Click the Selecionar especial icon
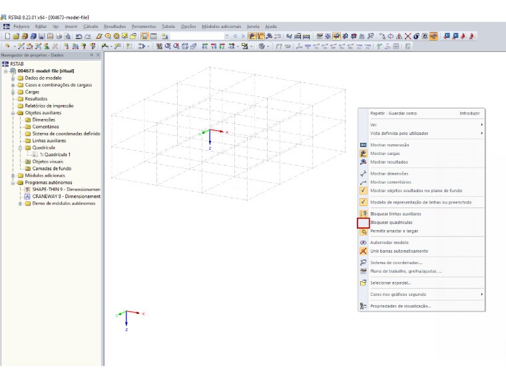The height and width of the screenshot is (379, 506). [364, 283]
